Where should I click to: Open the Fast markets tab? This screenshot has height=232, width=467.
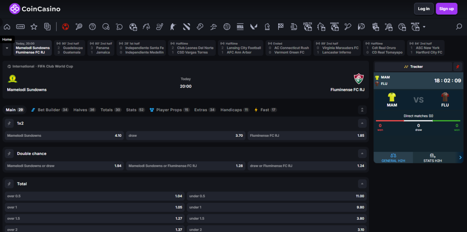tap(265, 110)
